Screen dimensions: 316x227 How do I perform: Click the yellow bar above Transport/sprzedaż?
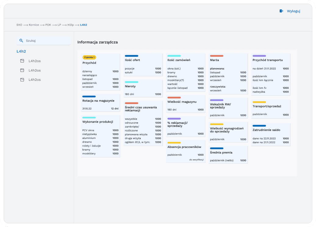point(259,102)
